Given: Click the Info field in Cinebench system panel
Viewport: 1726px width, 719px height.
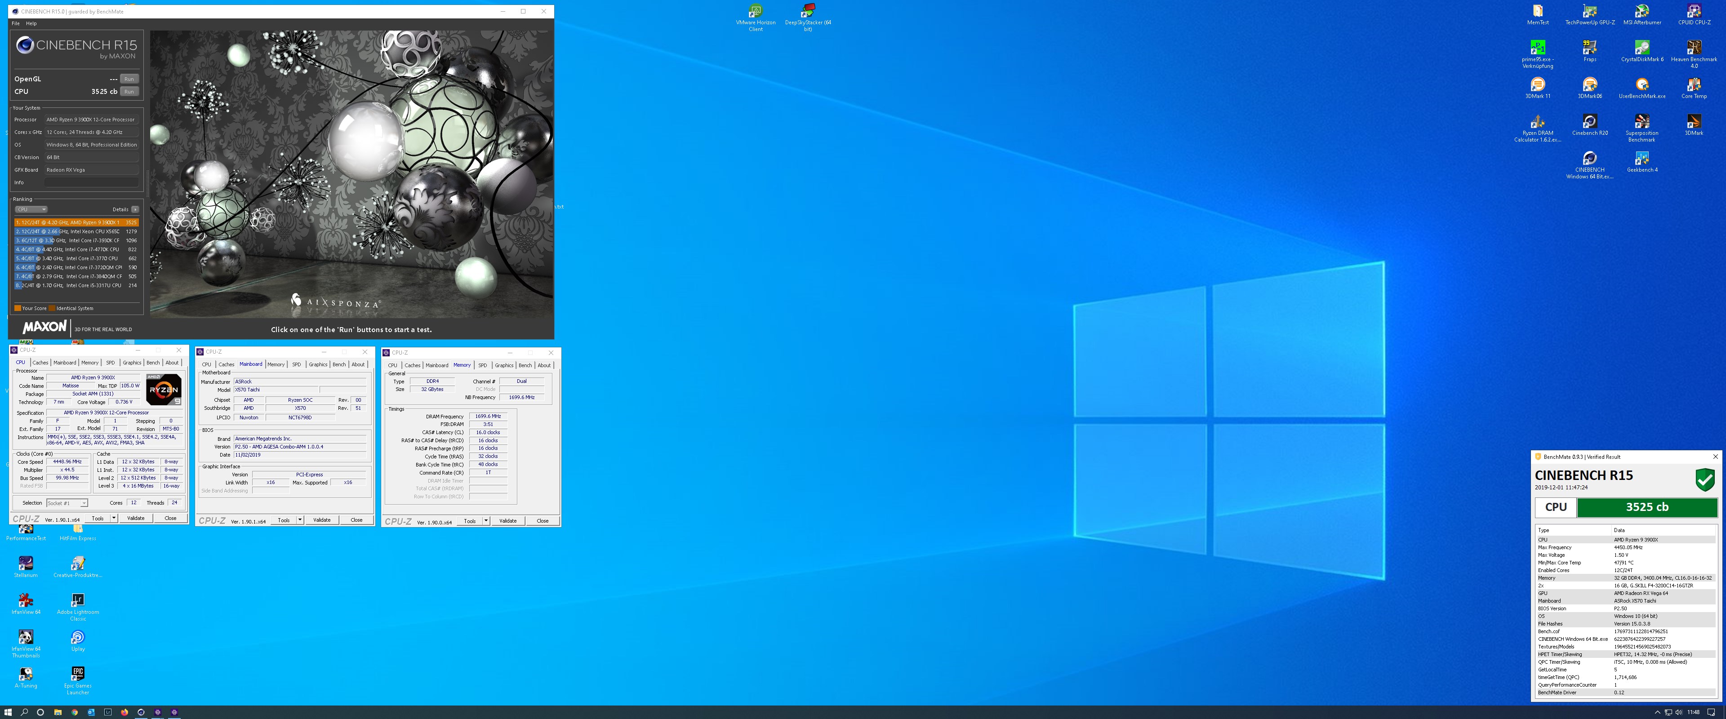Looking at the screenshot, I should (x=92, y=182).
